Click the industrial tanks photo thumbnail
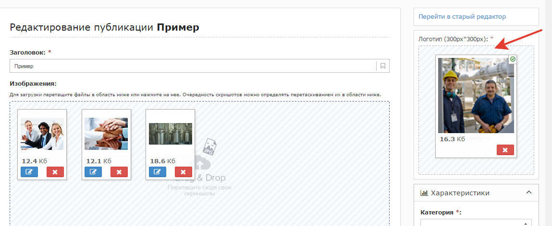 click(171, 134)
